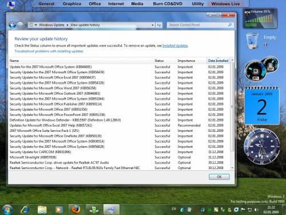
Task: Refresh the update history view
Action: pos(159,25)
